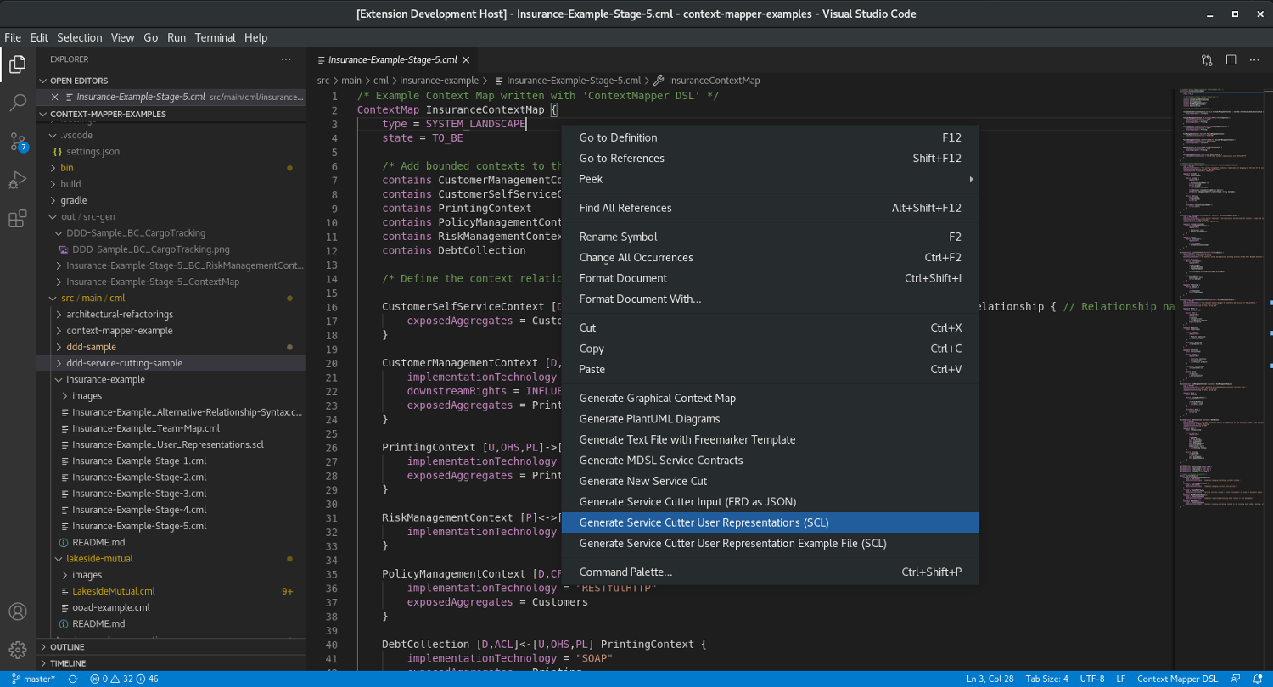Change language mode Context Mapper DSL
This screenshot has width=1273, height=687.
(1176, 679)
